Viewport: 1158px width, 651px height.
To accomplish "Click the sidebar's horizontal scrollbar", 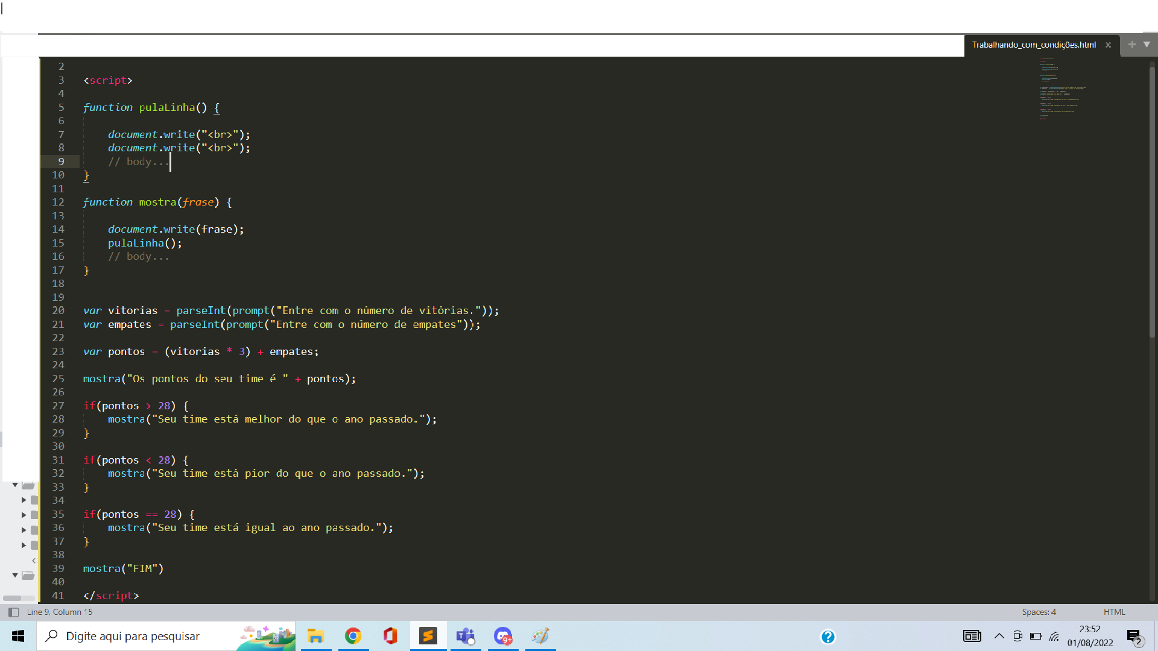I will [x=12, y=598].
